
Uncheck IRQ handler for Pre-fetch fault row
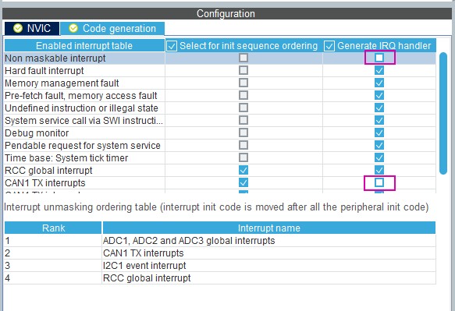(379, 95)
